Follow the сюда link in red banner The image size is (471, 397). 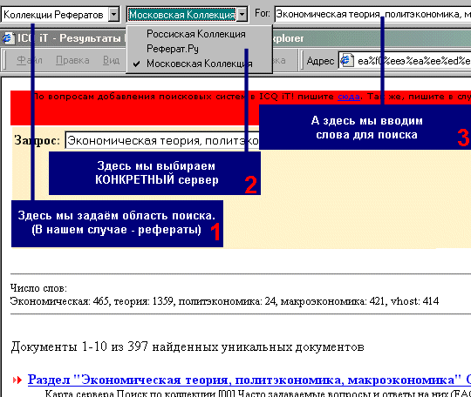[349, 97]
